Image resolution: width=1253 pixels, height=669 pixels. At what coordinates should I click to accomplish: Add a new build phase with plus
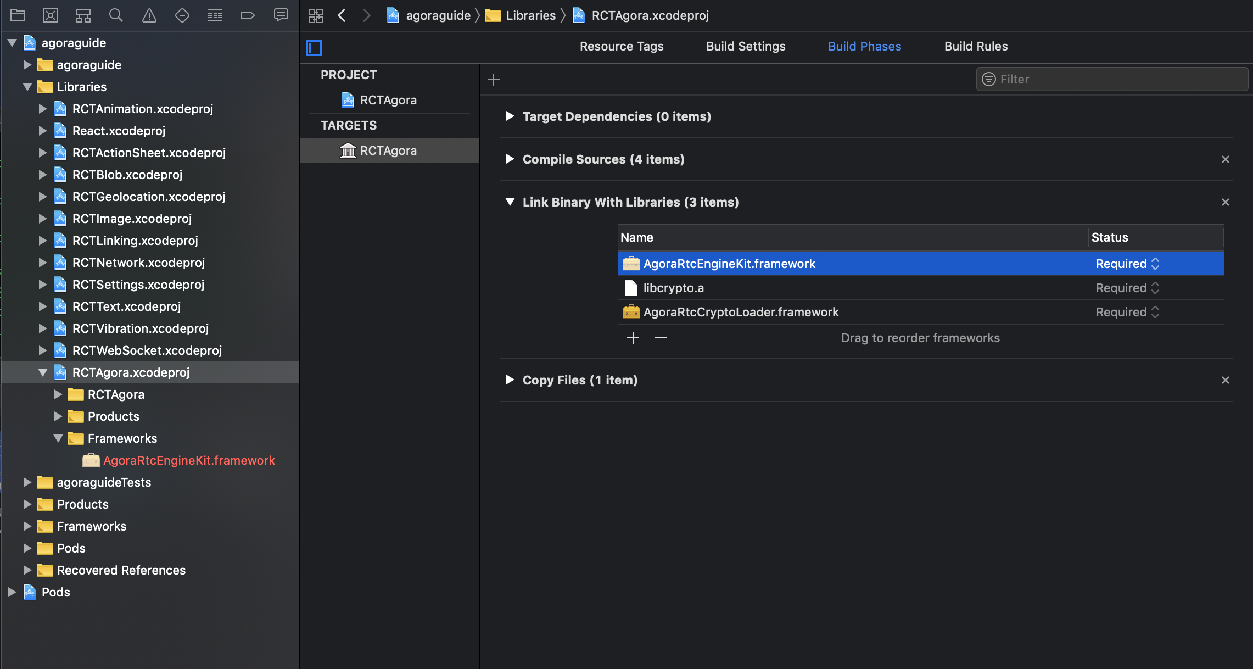[494, 80]
